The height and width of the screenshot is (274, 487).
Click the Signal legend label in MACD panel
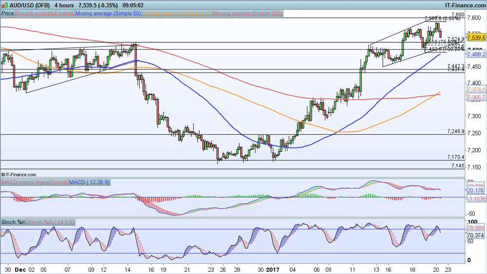(59, 182)
